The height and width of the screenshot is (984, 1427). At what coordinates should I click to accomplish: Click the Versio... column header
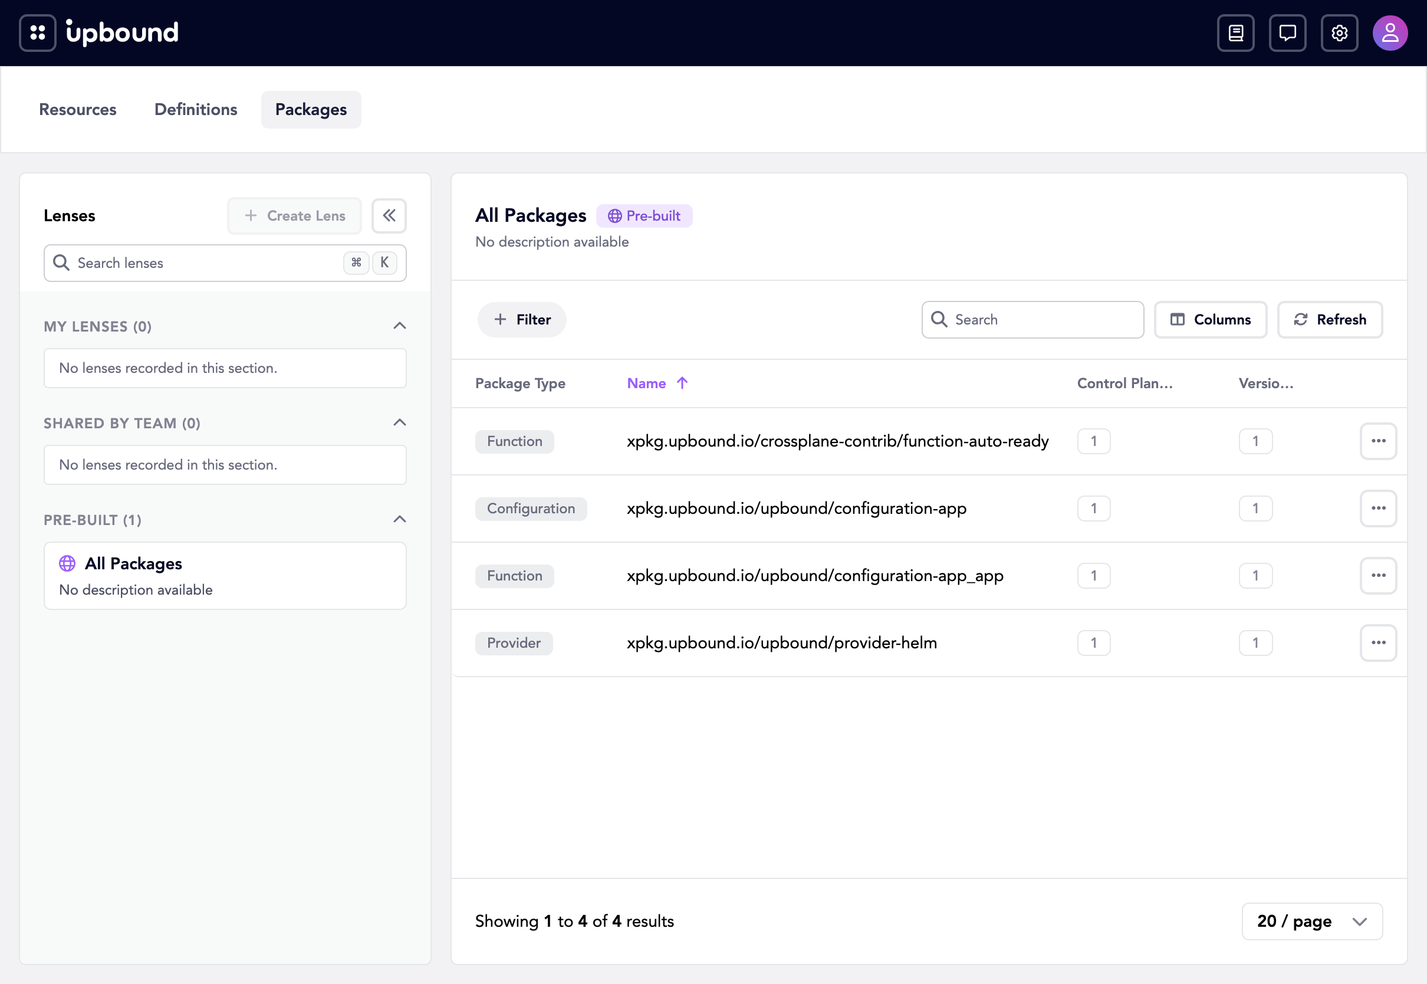(1266, 383)
